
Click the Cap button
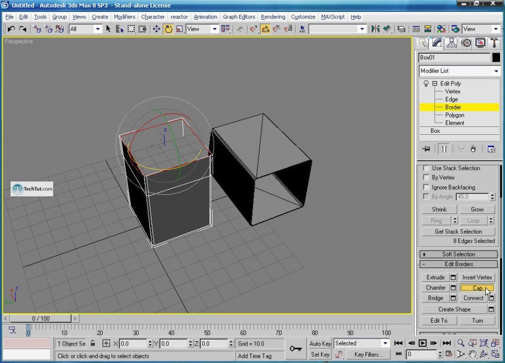click(x=477, y=288)
